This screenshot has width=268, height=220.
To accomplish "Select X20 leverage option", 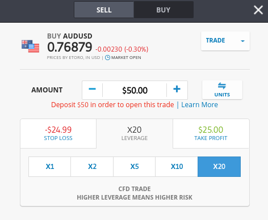I will (219, 167).
